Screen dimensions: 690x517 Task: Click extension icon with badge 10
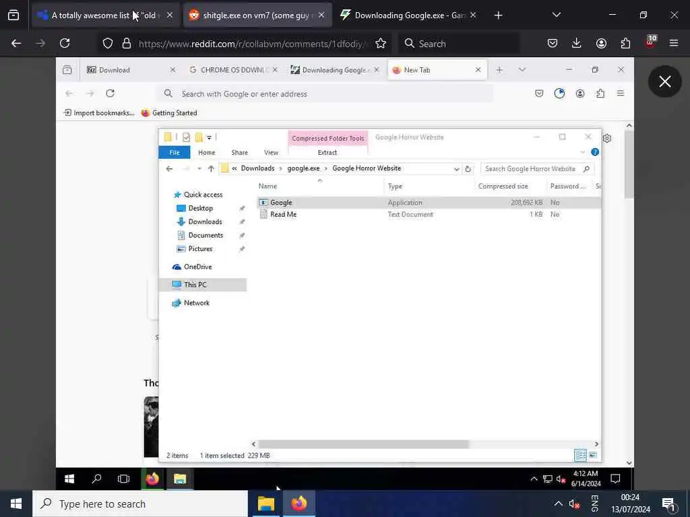650,42
